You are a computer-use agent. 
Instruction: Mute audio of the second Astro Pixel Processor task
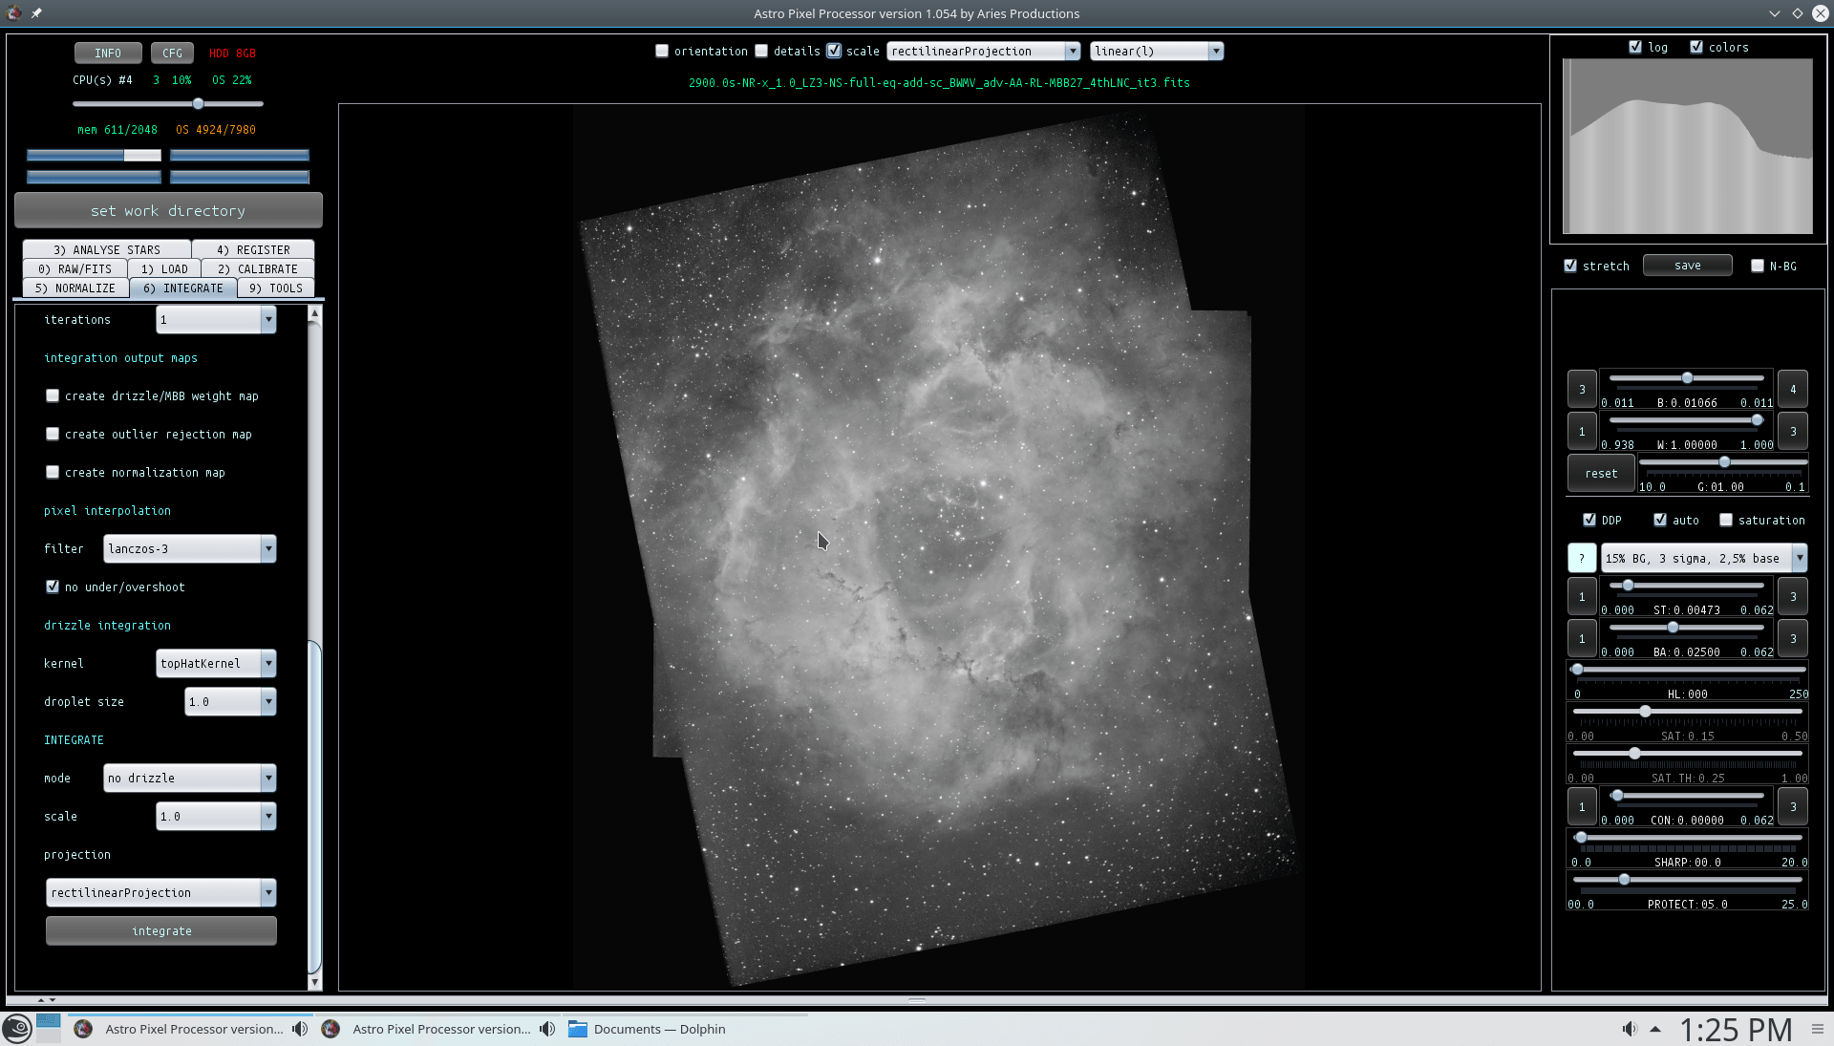tap(547, 1029)
